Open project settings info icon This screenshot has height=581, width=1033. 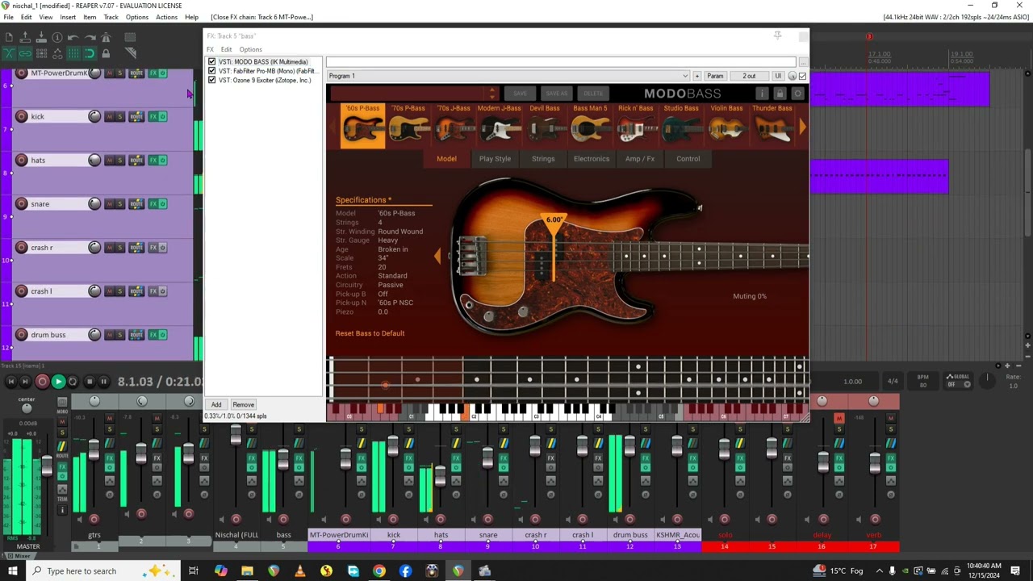pyautogui.click(x=57, y=37)
